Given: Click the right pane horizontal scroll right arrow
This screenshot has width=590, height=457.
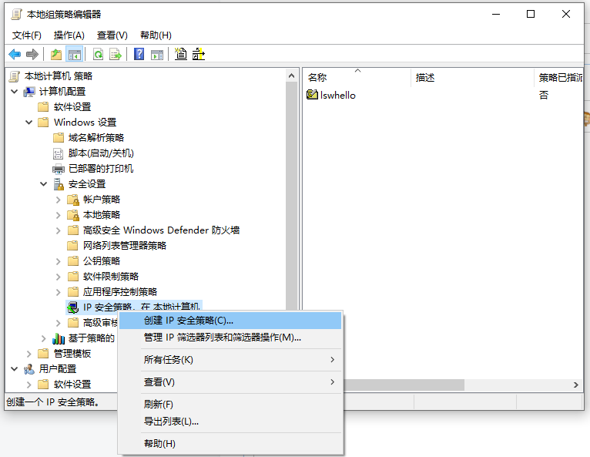Looking at the screenshot, I should [575, 385].
